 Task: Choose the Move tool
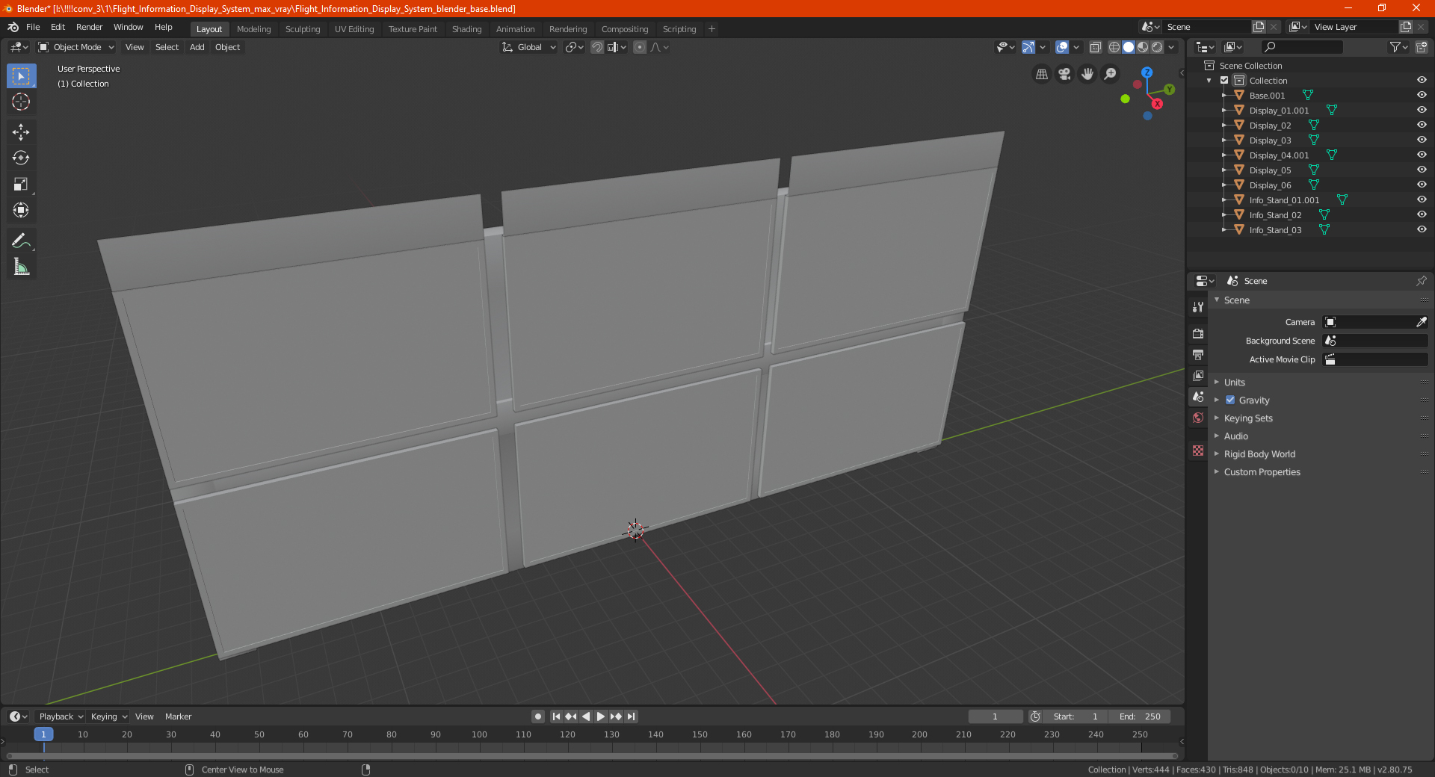click(21, 132)
